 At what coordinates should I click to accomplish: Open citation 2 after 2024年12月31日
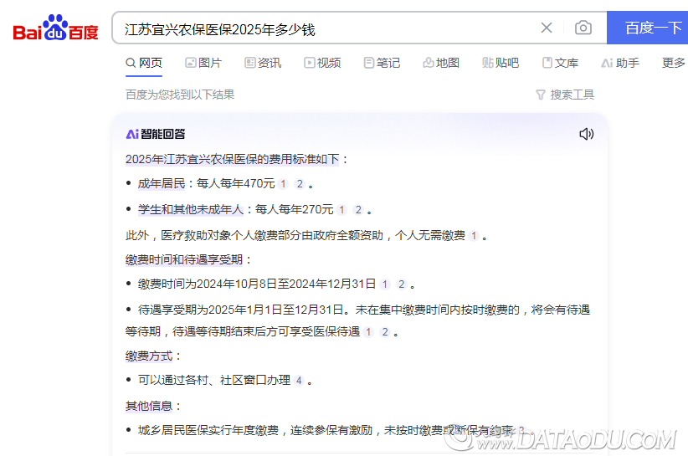pos(402,284)
